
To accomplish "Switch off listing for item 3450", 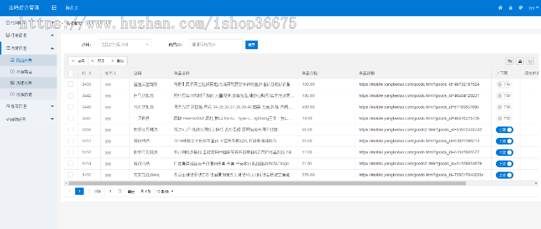I will [x=504, y=129].
